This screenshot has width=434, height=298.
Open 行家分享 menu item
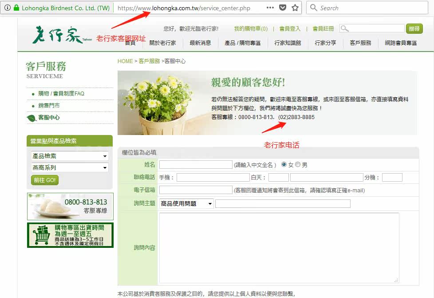tap(325, 43)
